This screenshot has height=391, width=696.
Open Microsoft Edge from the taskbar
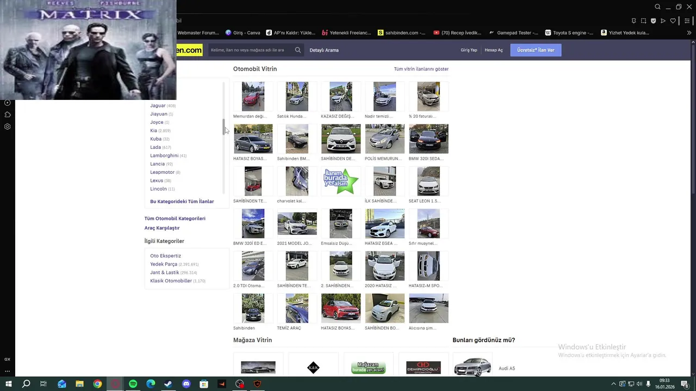pos(151,384)
